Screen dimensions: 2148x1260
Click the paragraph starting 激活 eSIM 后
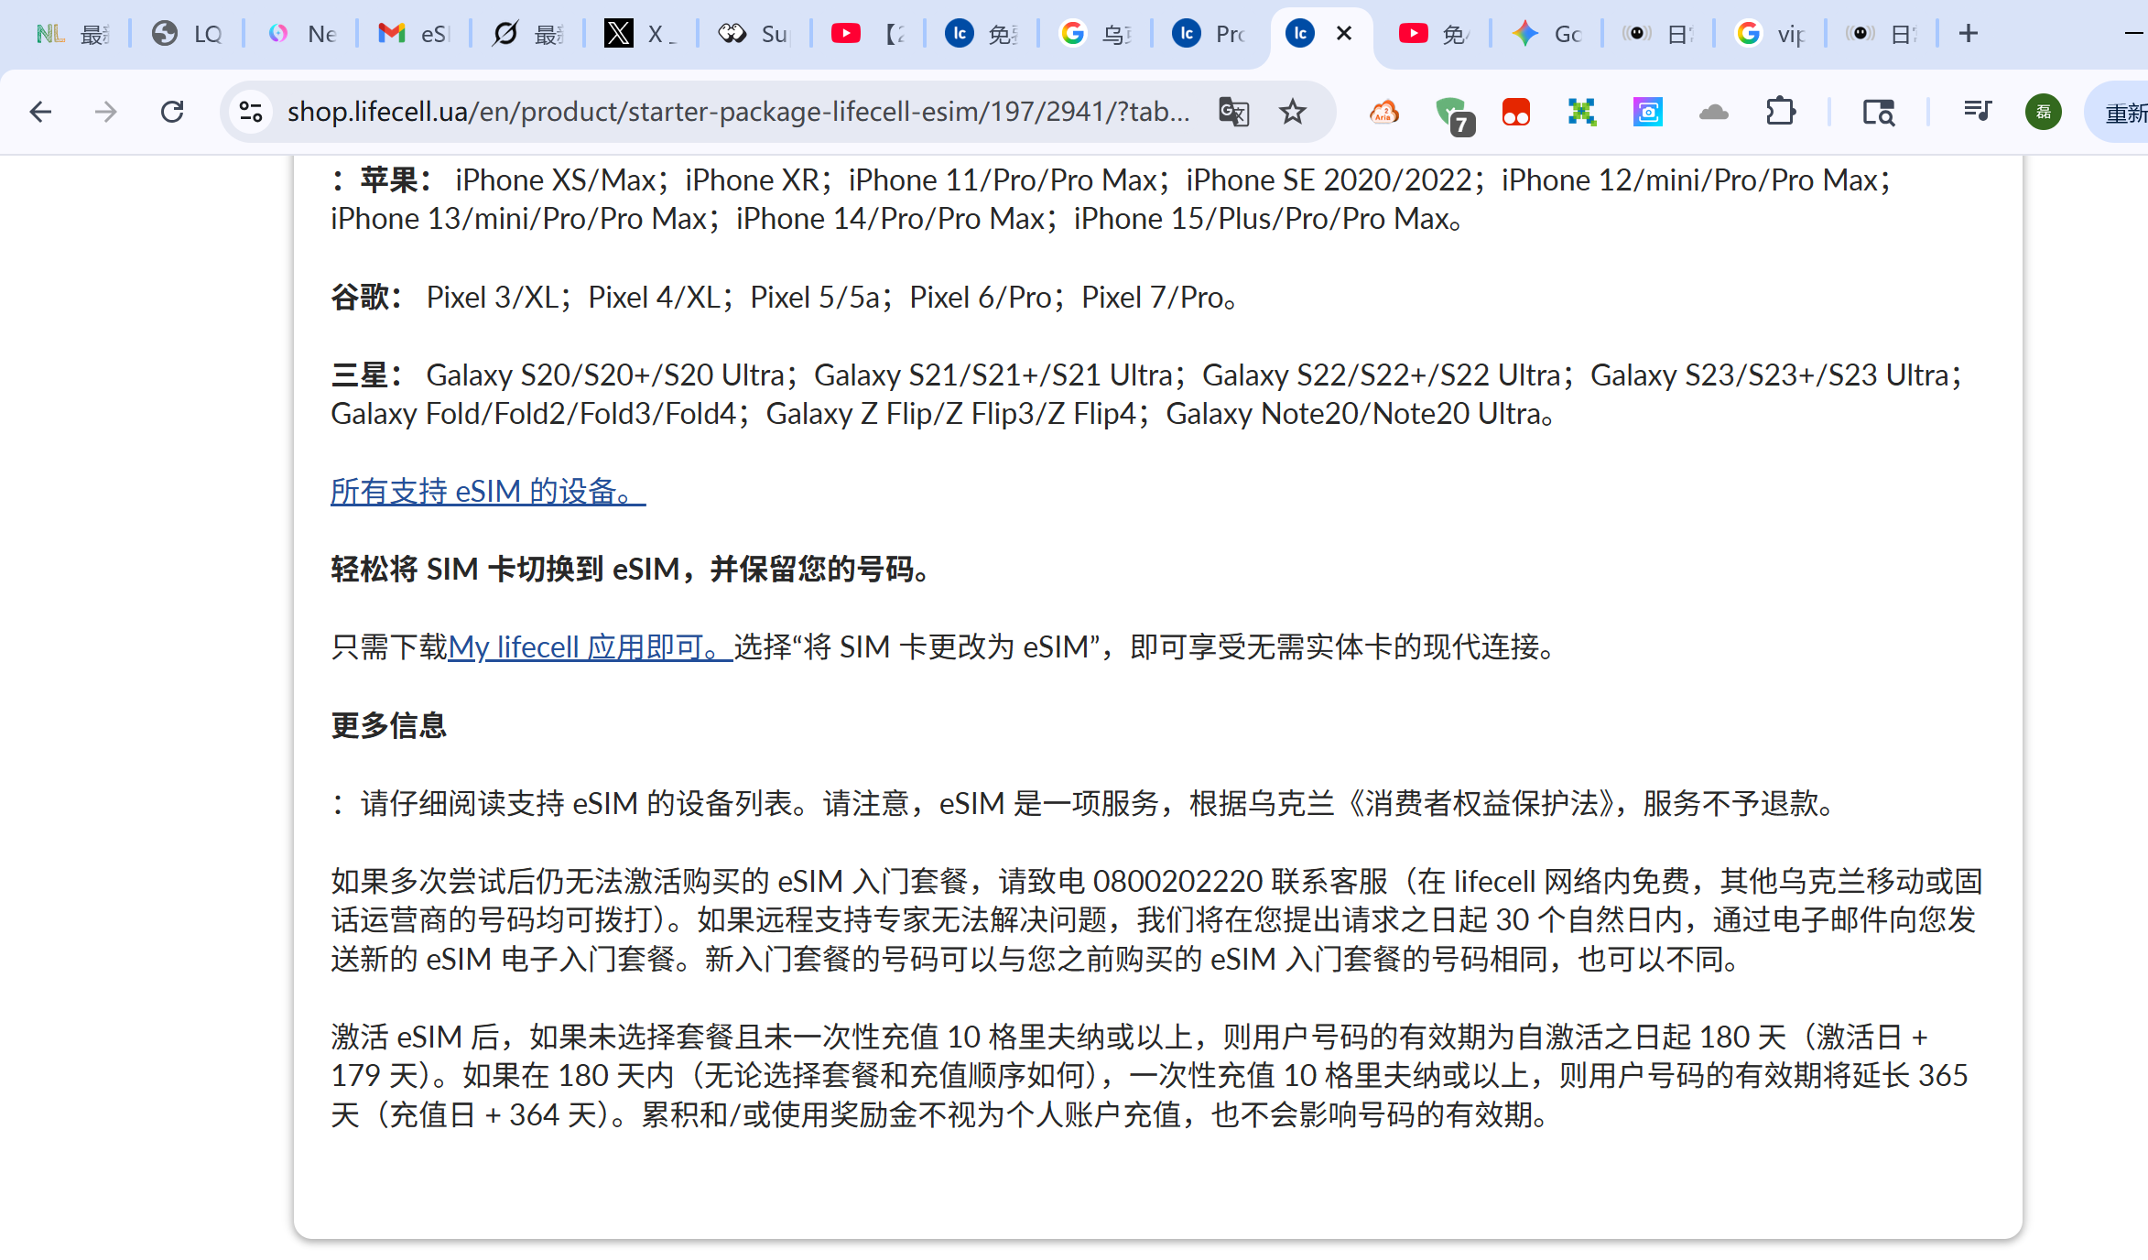coord(1149,1076)
